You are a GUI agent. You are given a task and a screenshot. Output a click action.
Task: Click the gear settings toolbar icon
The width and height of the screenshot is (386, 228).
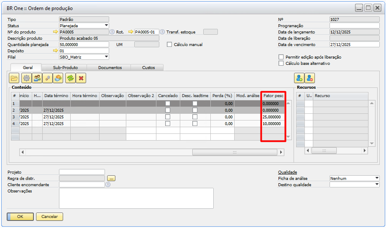point(26,78)
